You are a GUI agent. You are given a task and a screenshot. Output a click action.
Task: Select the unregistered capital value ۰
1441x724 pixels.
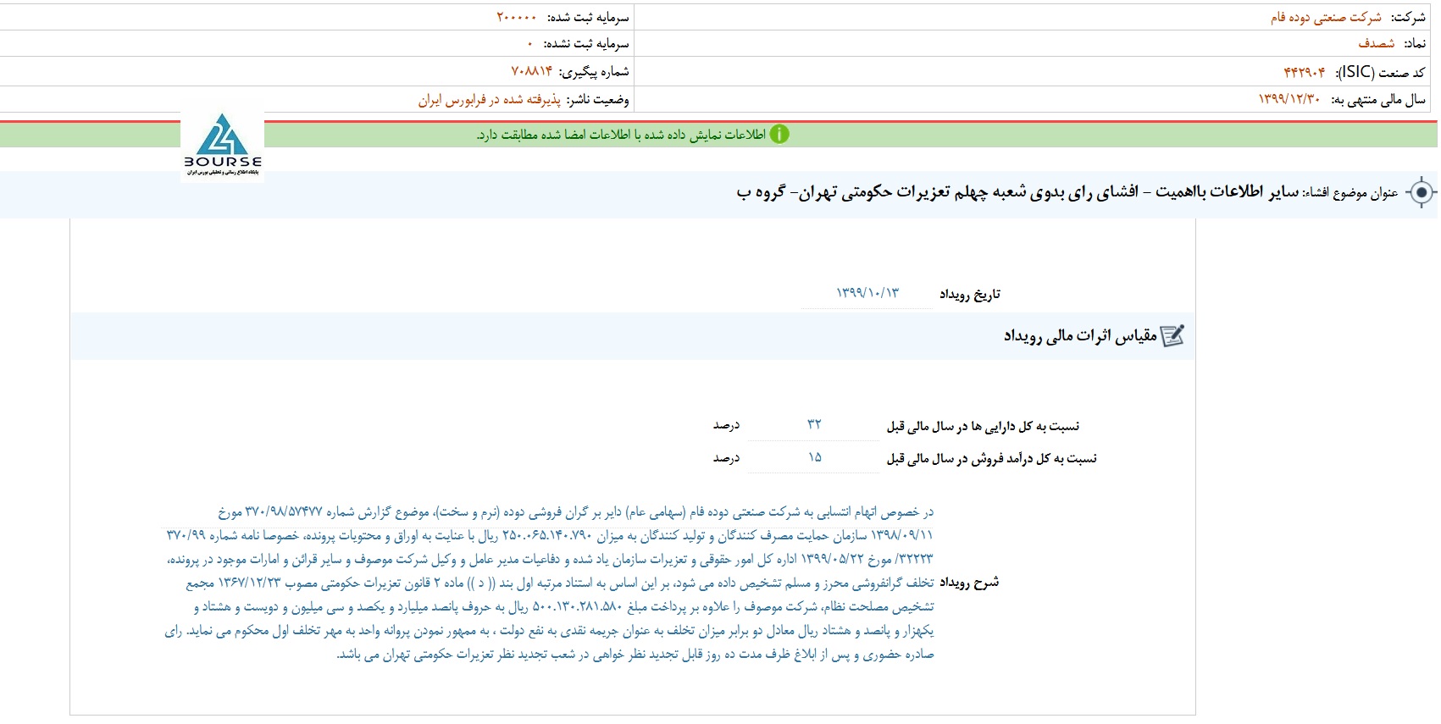530,43
